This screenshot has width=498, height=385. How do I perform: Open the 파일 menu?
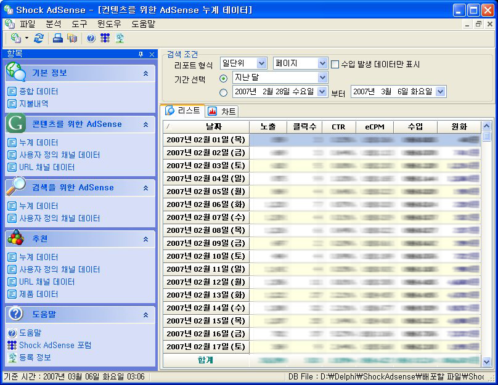click(x=27, y=24)
